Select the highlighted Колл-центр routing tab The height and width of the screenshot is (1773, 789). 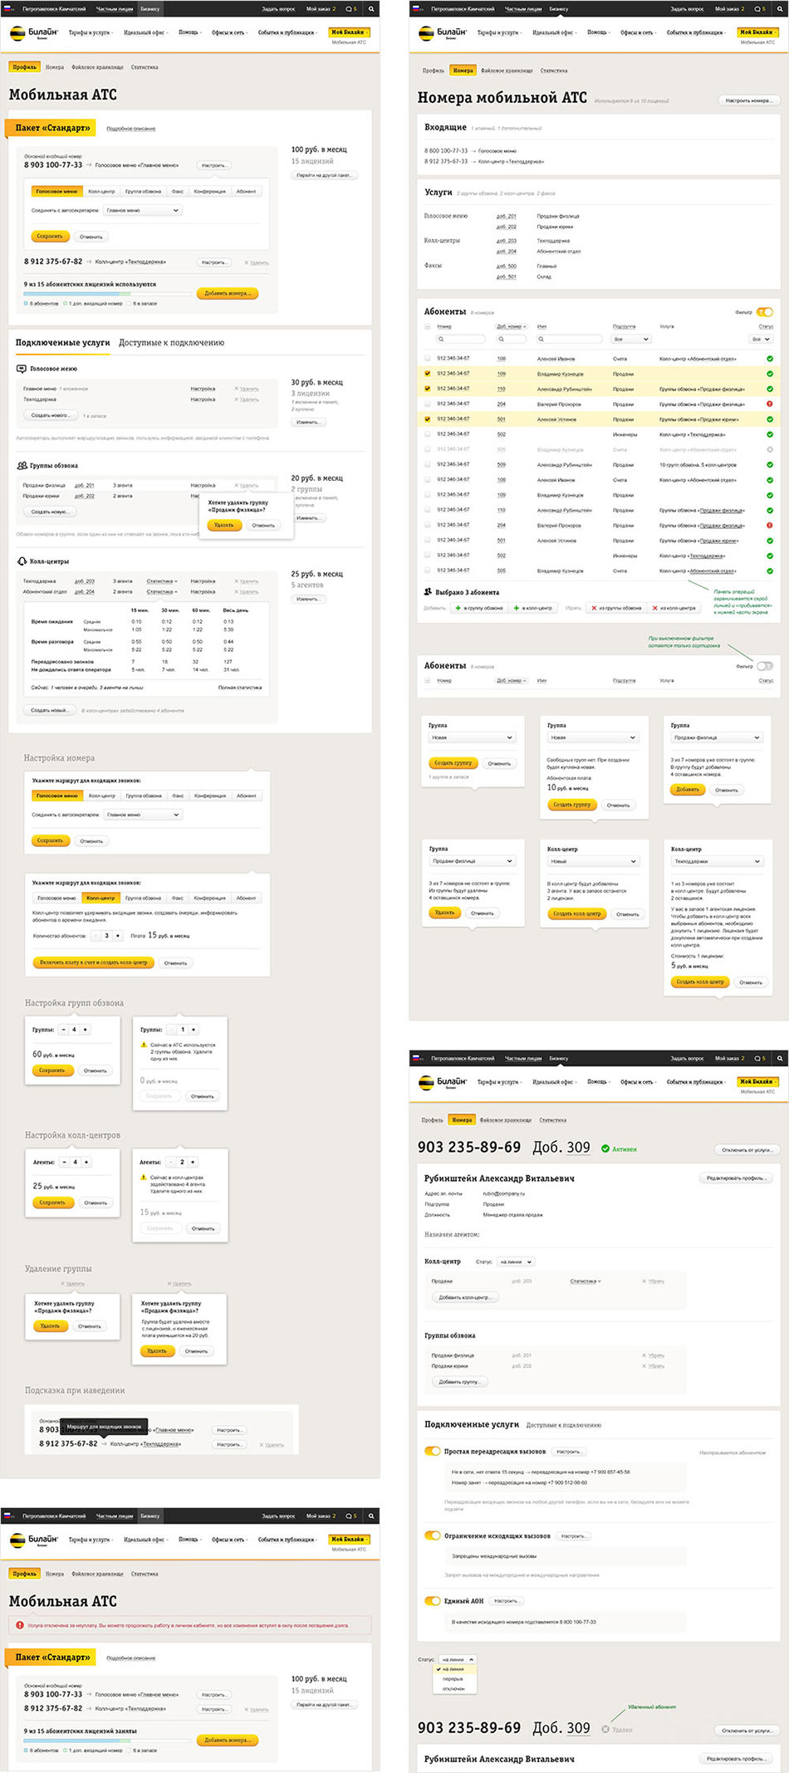tap(100, 898)
